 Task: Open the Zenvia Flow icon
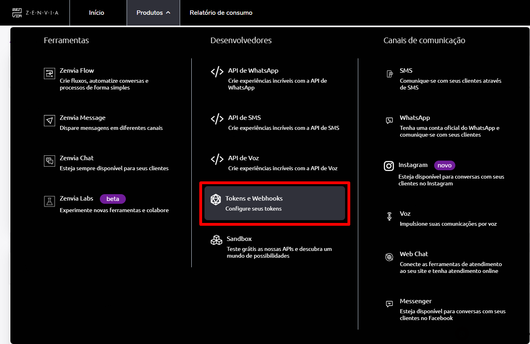(x=49, y=74)
